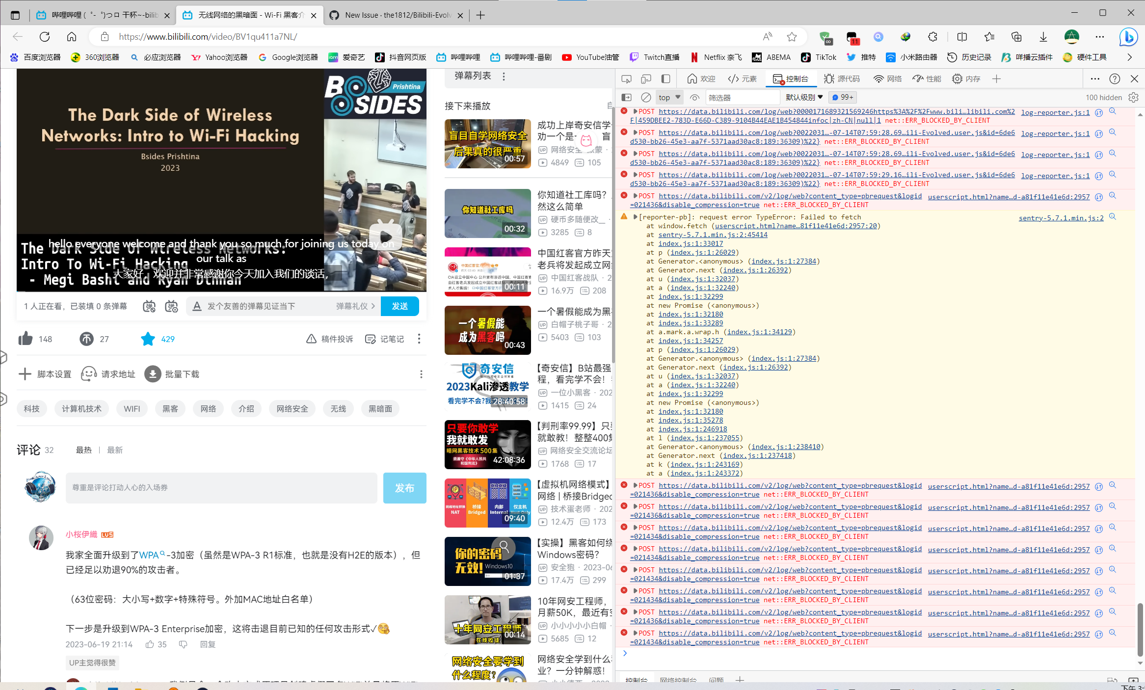The height and width of the screenshot is (690, 1145).
Task: Report the video via 稿件投诉
Action: coord(329,339)
